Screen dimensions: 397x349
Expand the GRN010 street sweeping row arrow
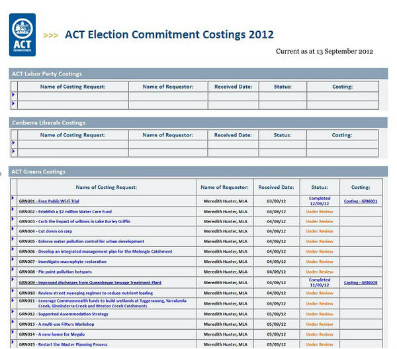(x=13, y=290)
